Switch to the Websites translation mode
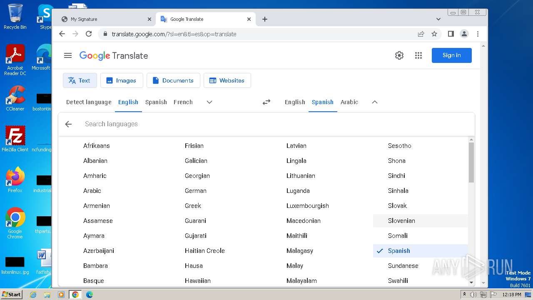533x300 pixels. (227, 80)
